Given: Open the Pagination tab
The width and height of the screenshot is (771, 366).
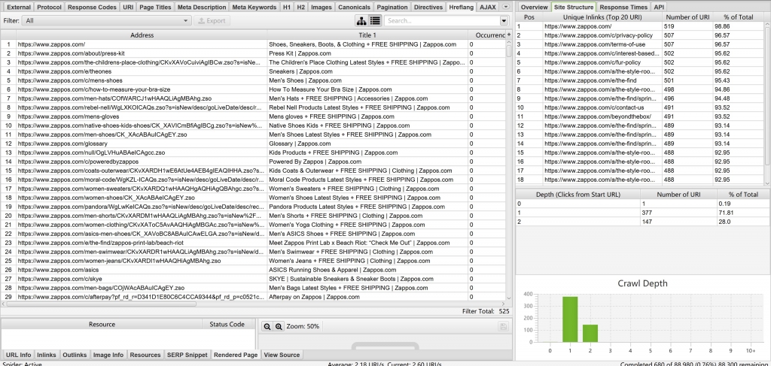Looking at the screenshot, I should pos(392,8).
